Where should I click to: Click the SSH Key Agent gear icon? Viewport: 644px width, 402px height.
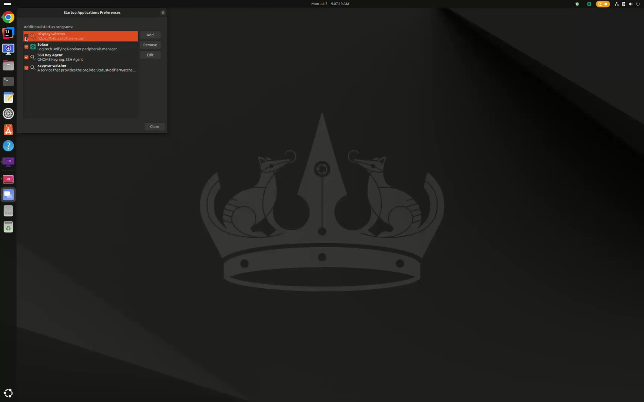[x=33, y=57]
